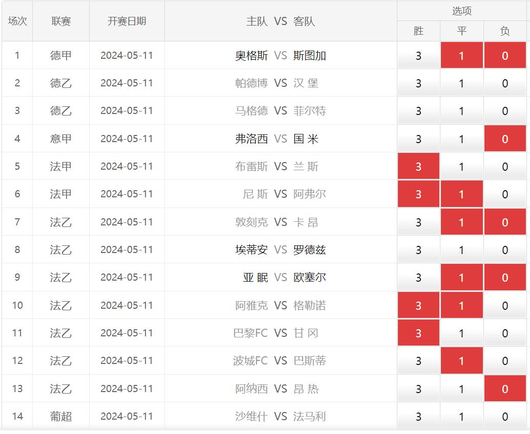The image size is (530, 434).
Task: Pick 胜 (3) for 马格德 VS 菲尔特
Action: point(418,111)
